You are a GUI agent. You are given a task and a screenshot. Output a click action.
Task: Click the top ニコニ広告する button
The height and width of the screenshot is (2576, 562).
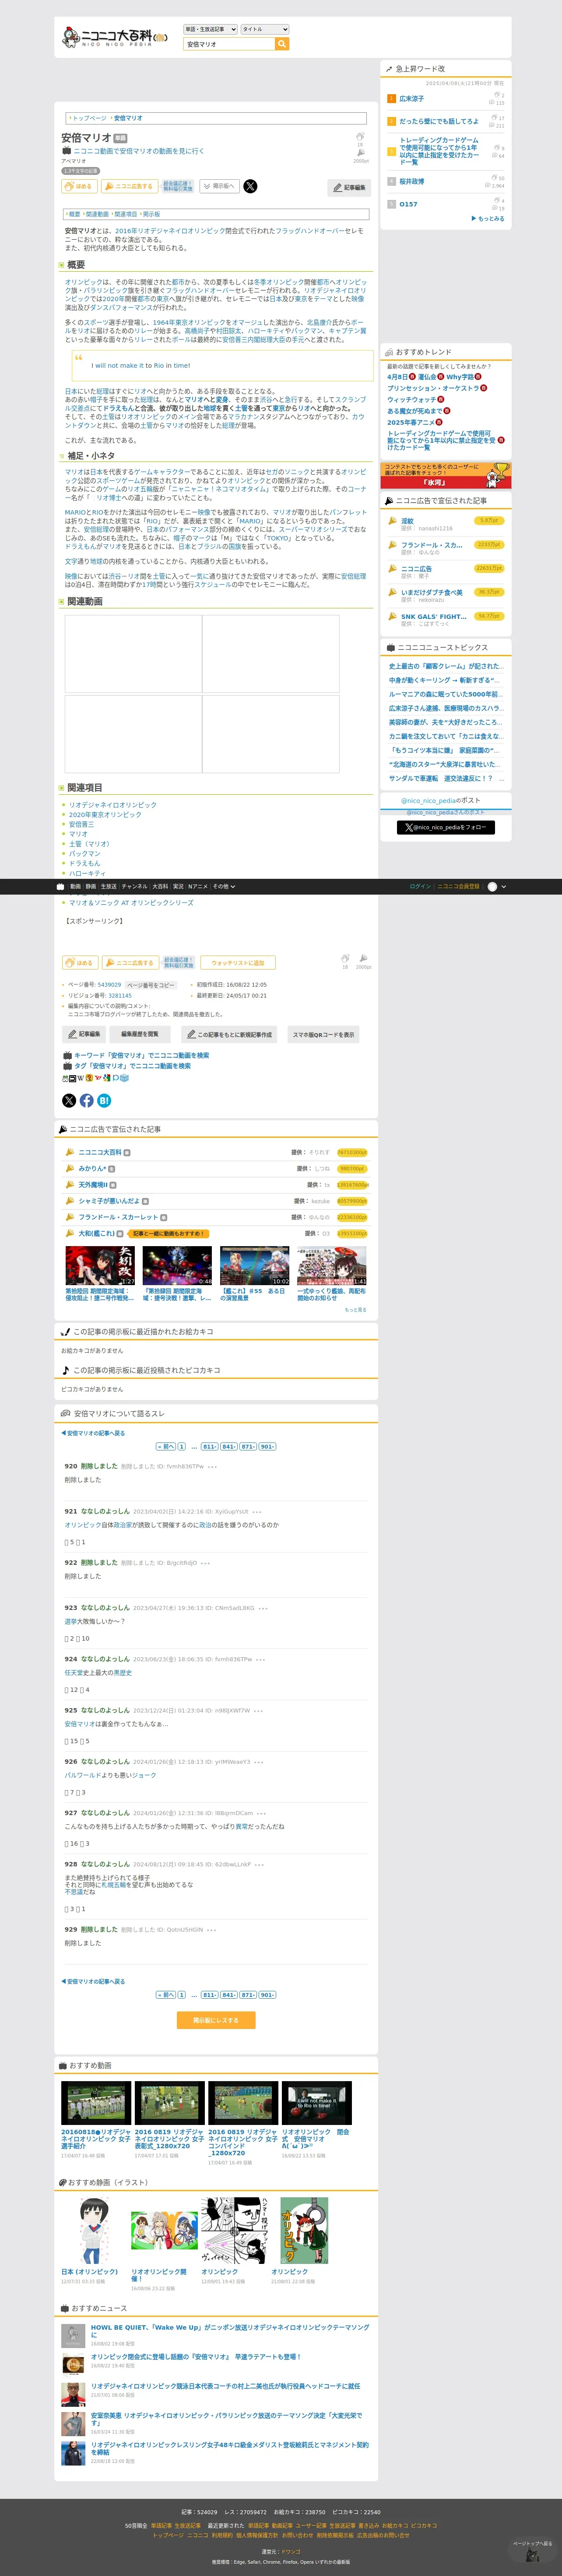pos(129,186)
